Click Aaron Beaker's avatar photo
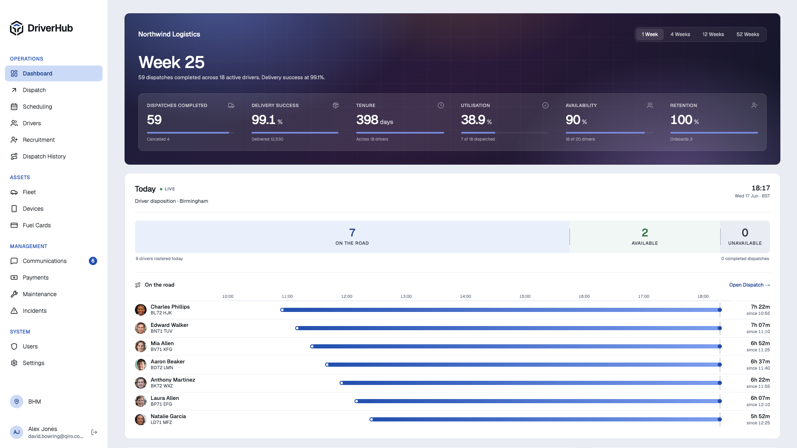Image resolution: width=797 pixels, height=448 pixels. coord(141,365)
